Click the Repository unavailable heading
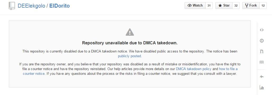The height and width of the screenshot is (95, 272). point(130,43)
